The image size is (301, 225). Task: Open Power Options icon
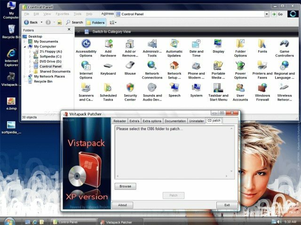(240, 70)
